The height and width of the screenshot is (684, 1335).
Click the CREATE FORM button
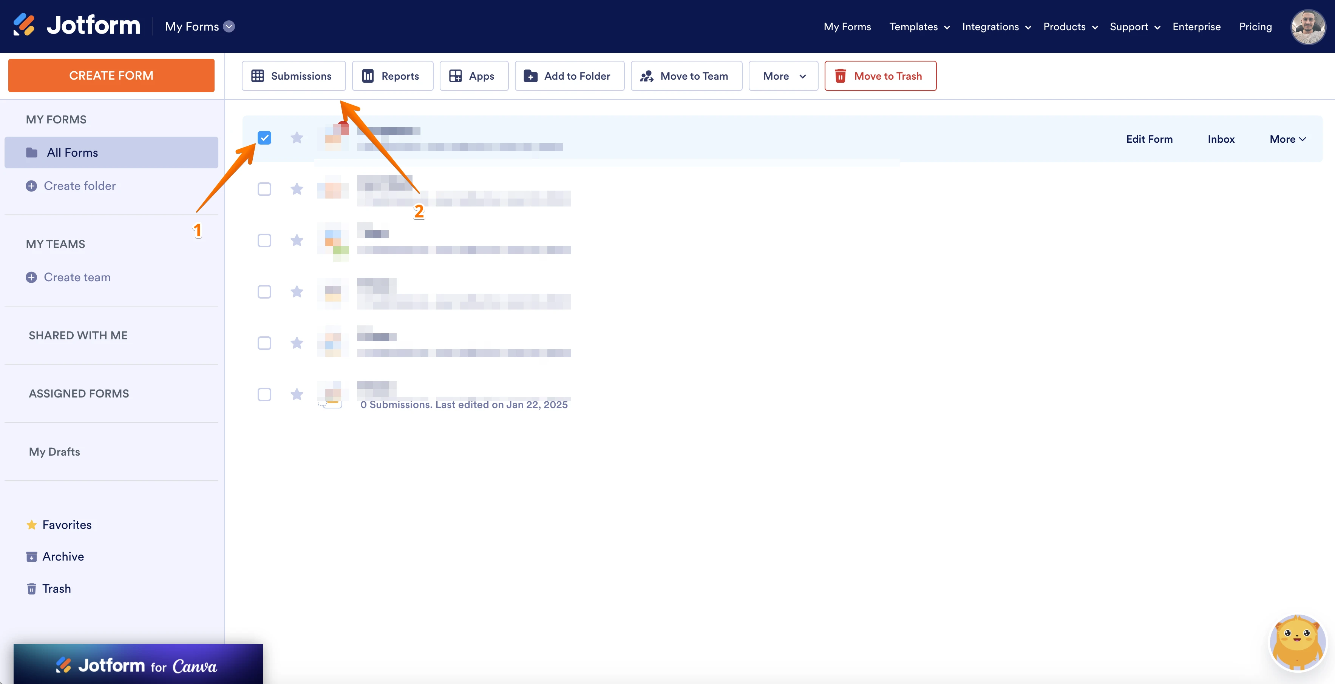click(111, 75)
